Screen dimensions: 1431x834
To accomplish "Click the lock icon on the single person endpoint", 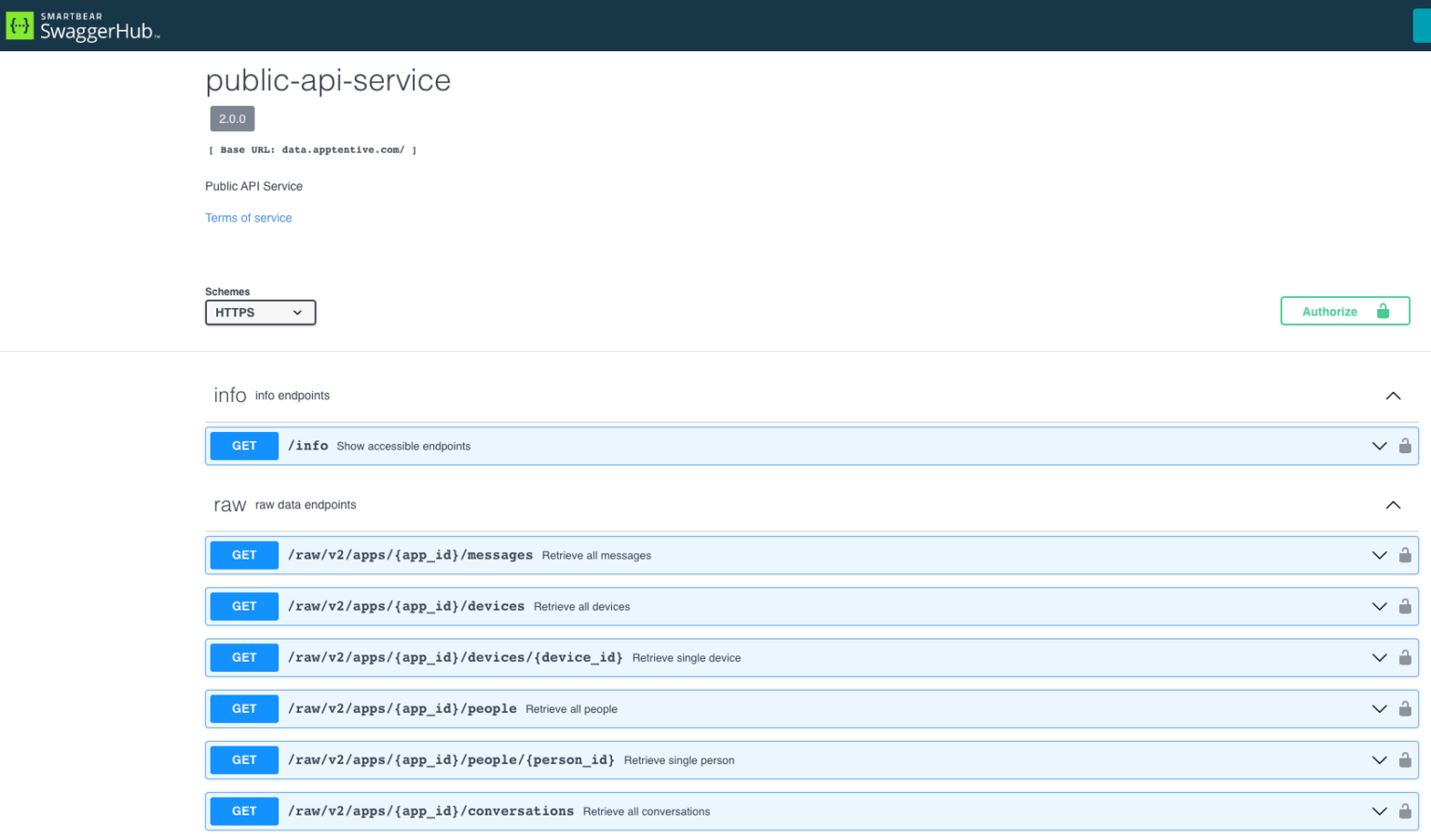I will point(1405,760).
